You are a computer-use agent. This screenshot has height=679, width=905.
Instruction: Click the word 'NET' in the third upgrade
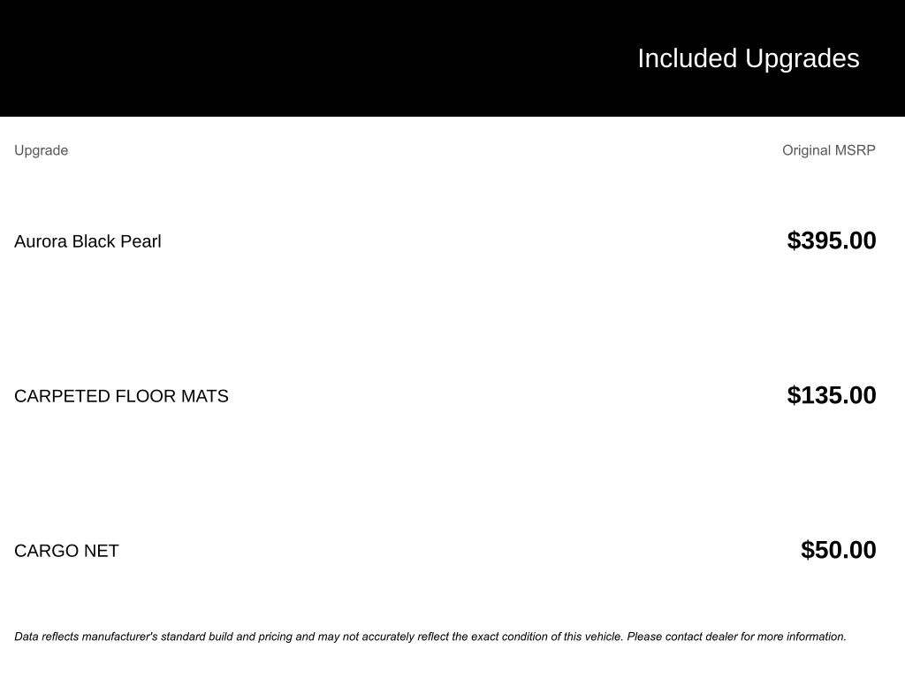pos(102,551)
